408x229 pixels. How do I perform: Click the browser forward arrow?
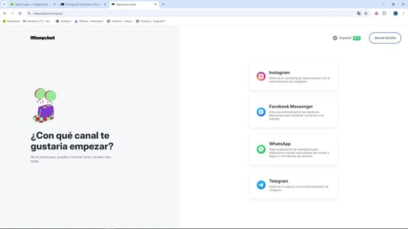click(x=12, y=13)
